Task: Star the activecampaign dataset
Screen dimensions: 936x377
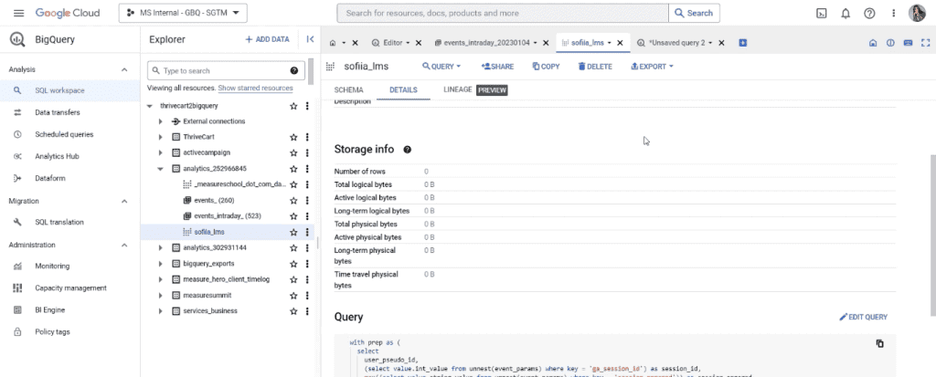Action: tap(293, 152)
